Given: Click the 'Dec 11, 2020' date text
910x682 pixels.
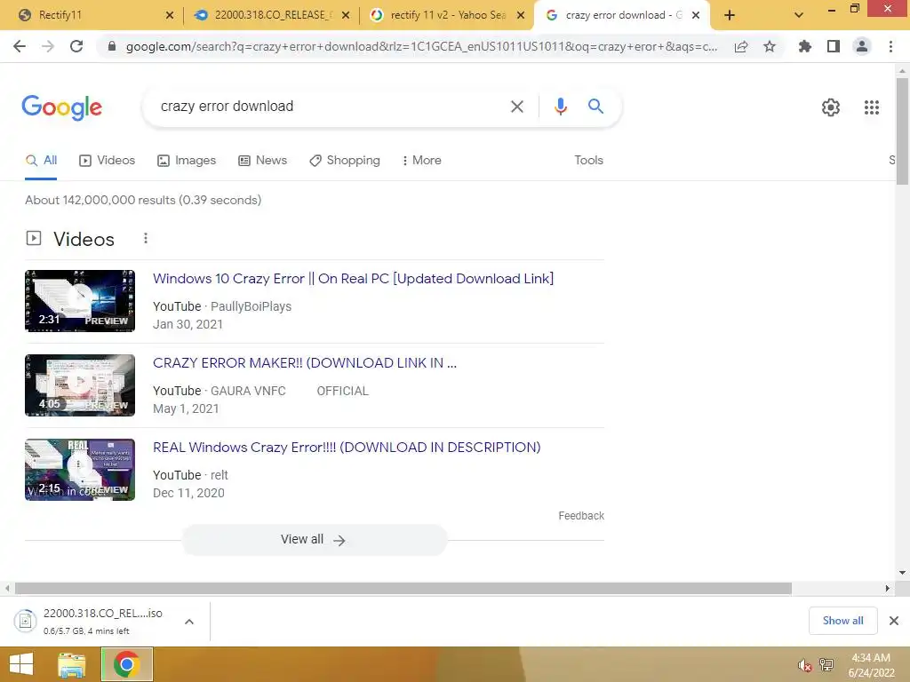Looking at the screenshot, I should [188, 494].
